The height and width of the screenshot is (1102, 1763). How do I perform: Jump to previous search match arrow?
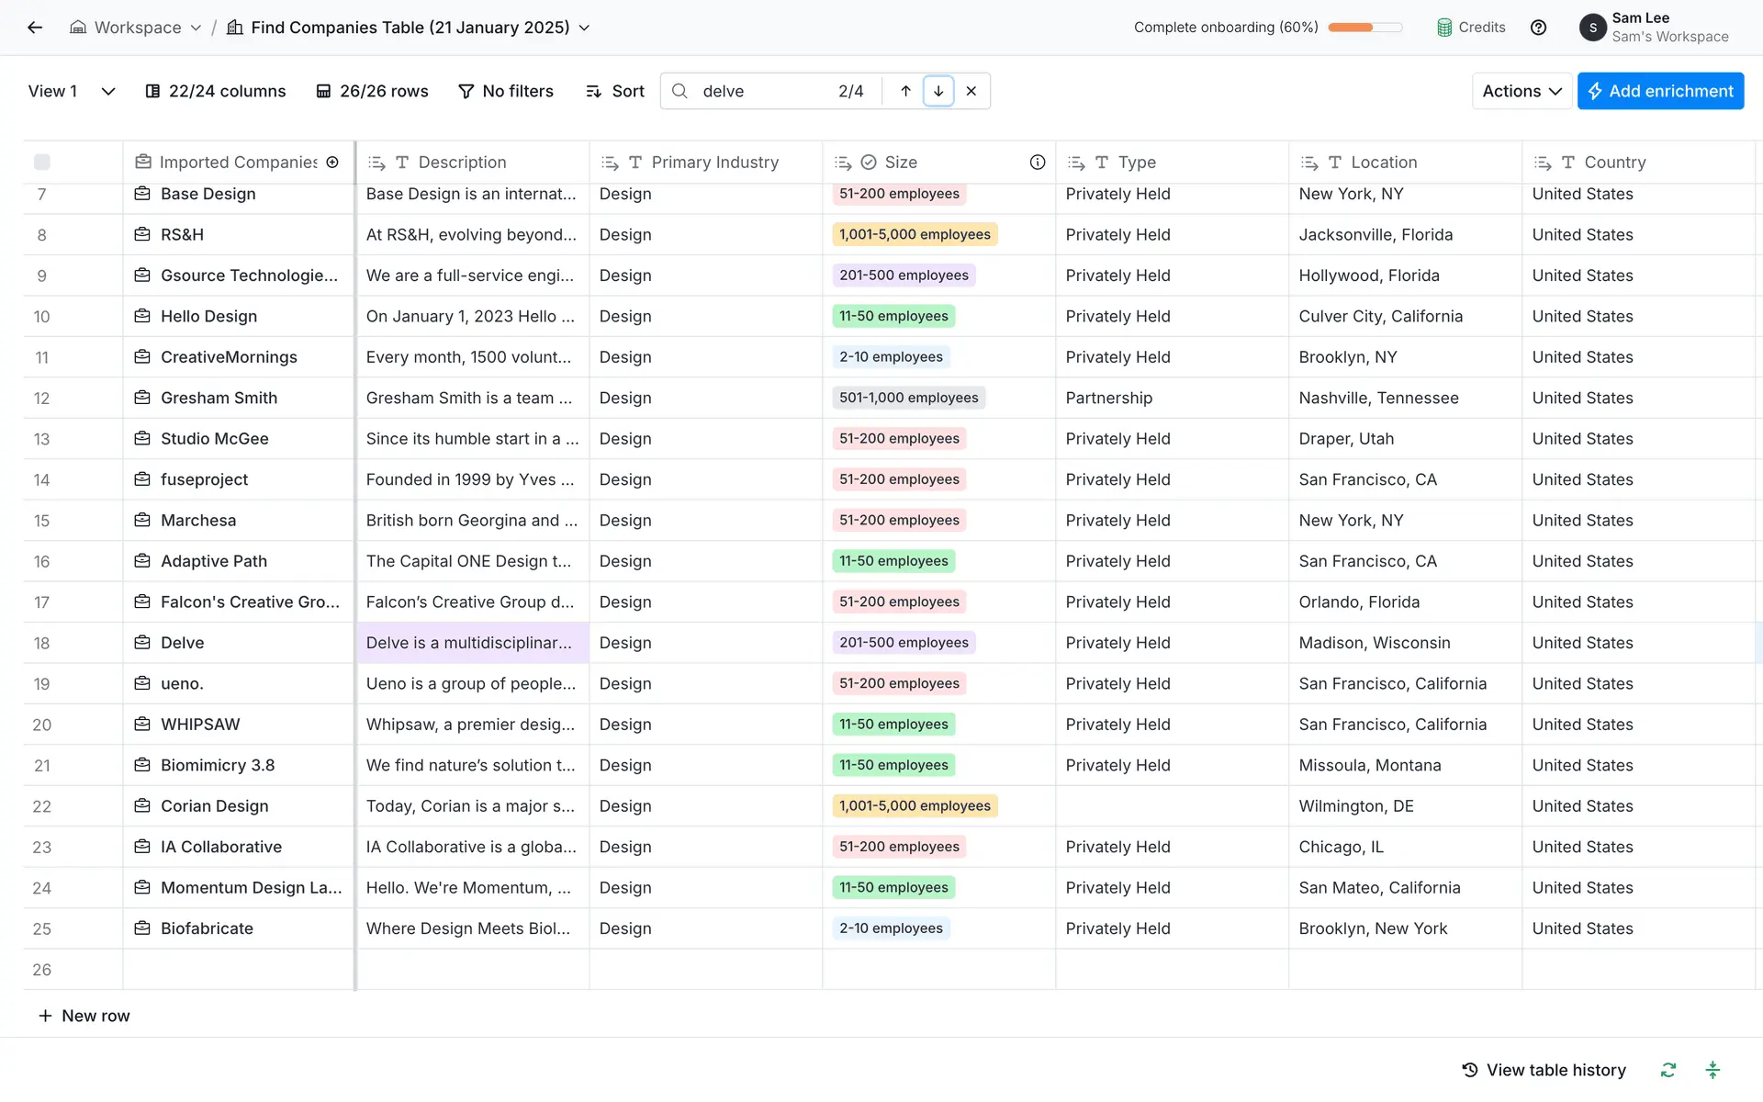coord(905,91)
